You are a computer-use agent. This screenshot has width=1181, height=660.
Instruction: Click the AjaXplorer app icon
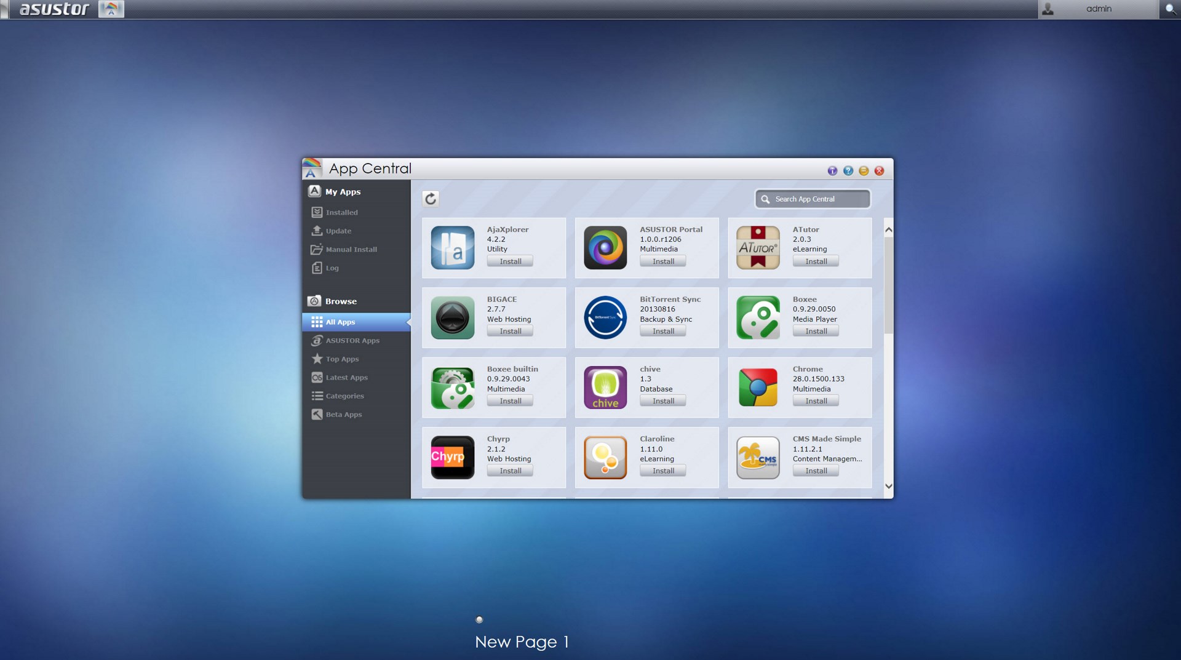coord(452,248)
